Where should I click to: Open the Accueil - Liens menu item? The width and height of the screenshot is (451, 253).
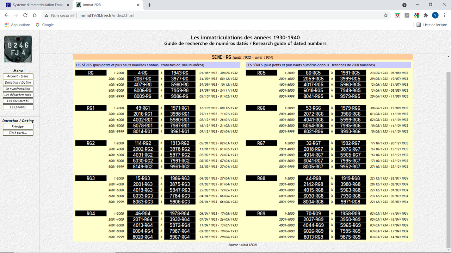[18, 76]
